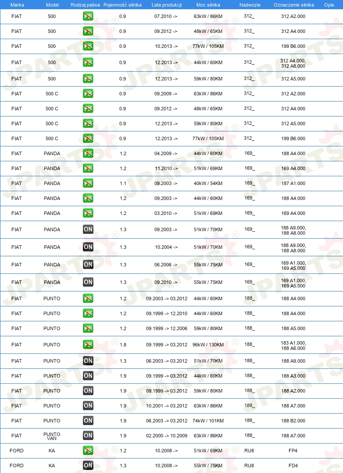Click petrol icon in PANDA 03.2010 row
Screen dimensions: 343x473
pyautogui.click(x=88, y=213)
